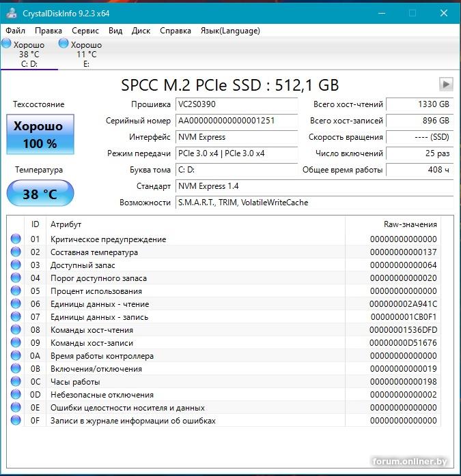Click status orb for Доступный запас row

click(16, 265)
